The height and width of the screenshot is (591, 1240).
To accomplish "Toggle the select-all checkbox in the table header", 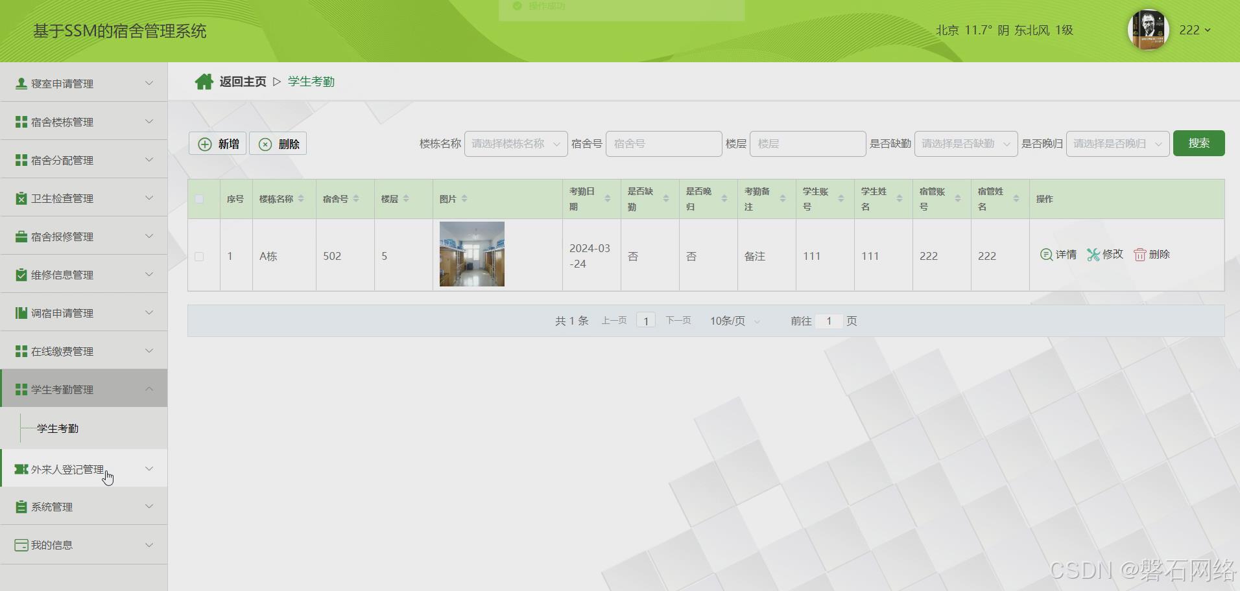I will tap(200, 199).
